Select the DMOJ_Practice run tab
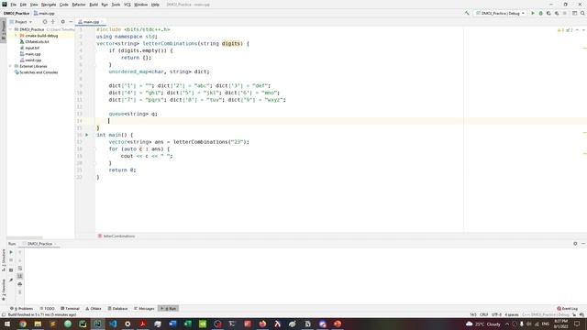The image size is (587, 330). (39, 244)
